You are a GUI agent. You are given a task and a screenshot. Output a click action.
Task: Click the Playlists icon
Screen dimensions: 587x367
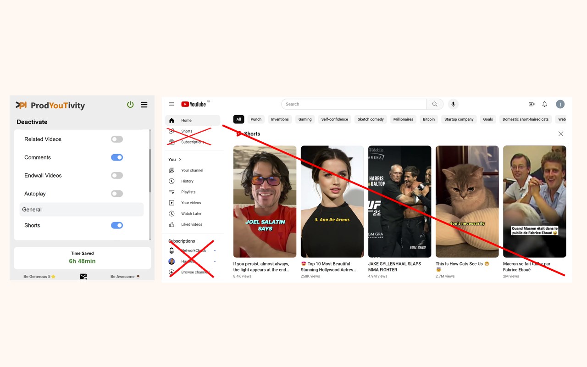[172, 192]
